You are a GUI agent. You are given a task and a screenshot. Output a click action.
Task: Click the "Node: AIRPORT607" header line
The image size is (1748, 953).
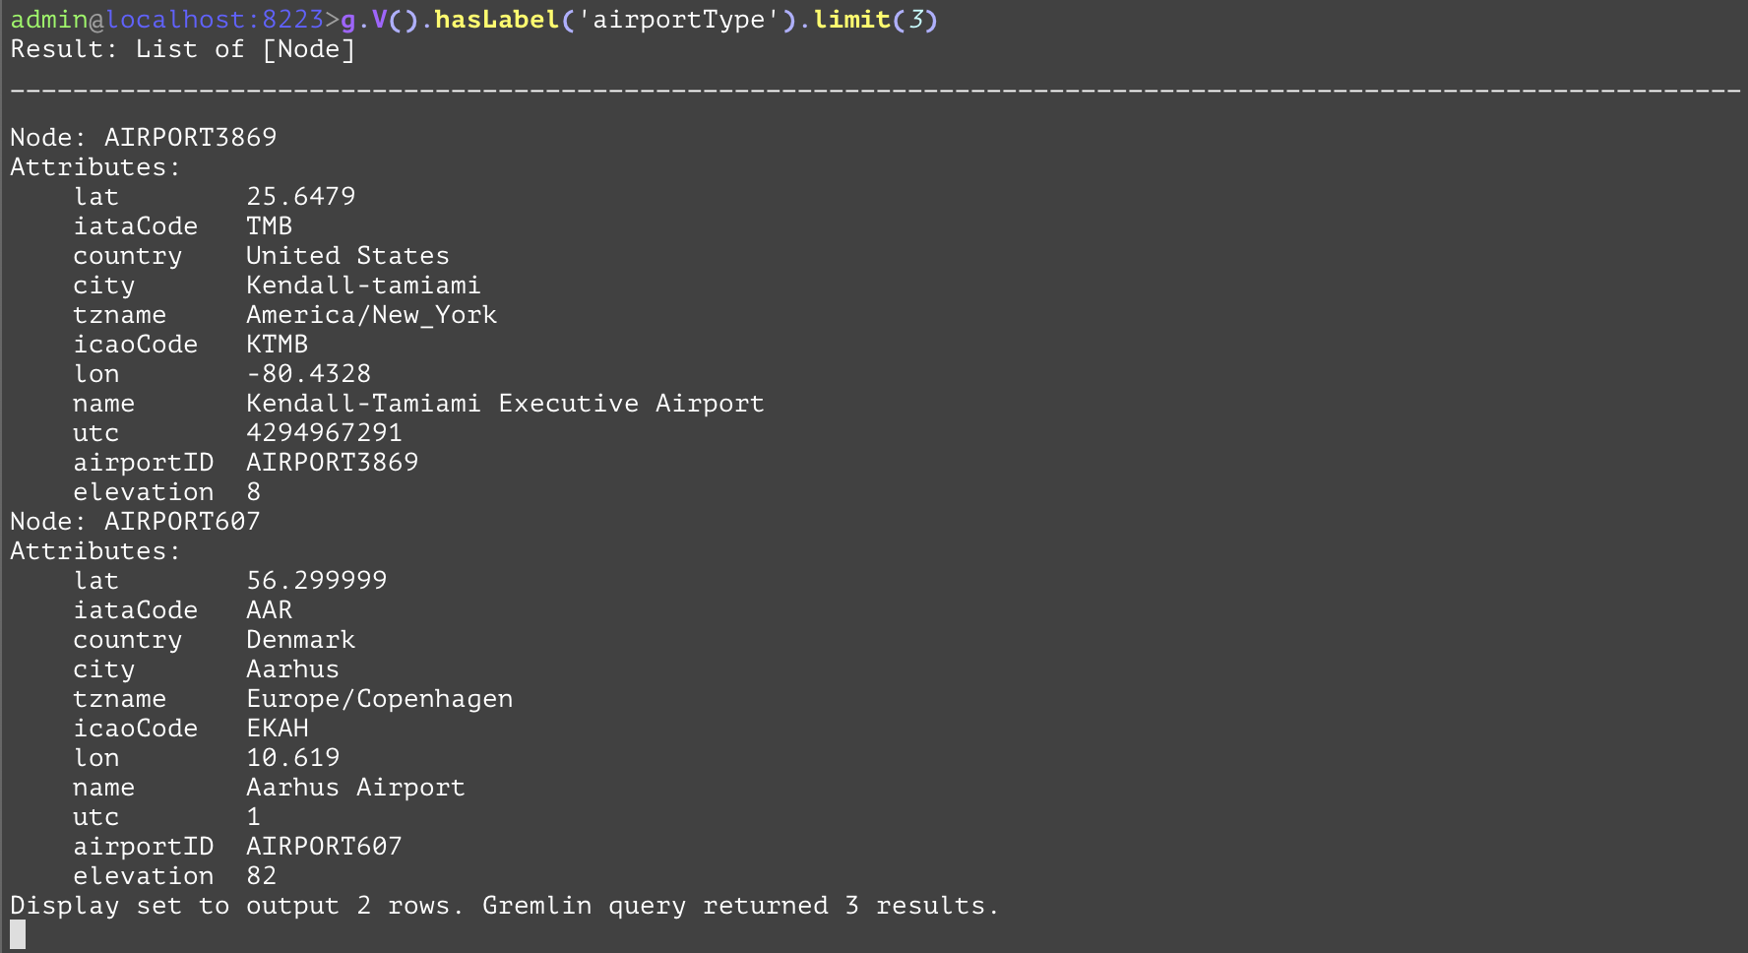(135, 521)
